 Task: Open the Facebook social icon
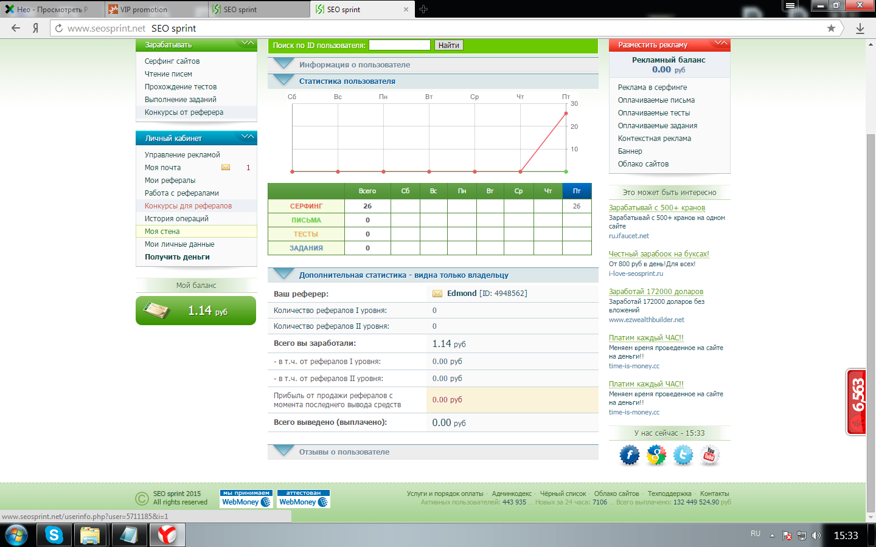pyautogui.click(x=630, y=455)
